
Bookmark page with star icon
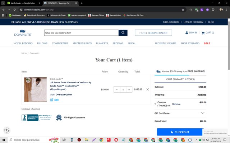click(183, 10)
